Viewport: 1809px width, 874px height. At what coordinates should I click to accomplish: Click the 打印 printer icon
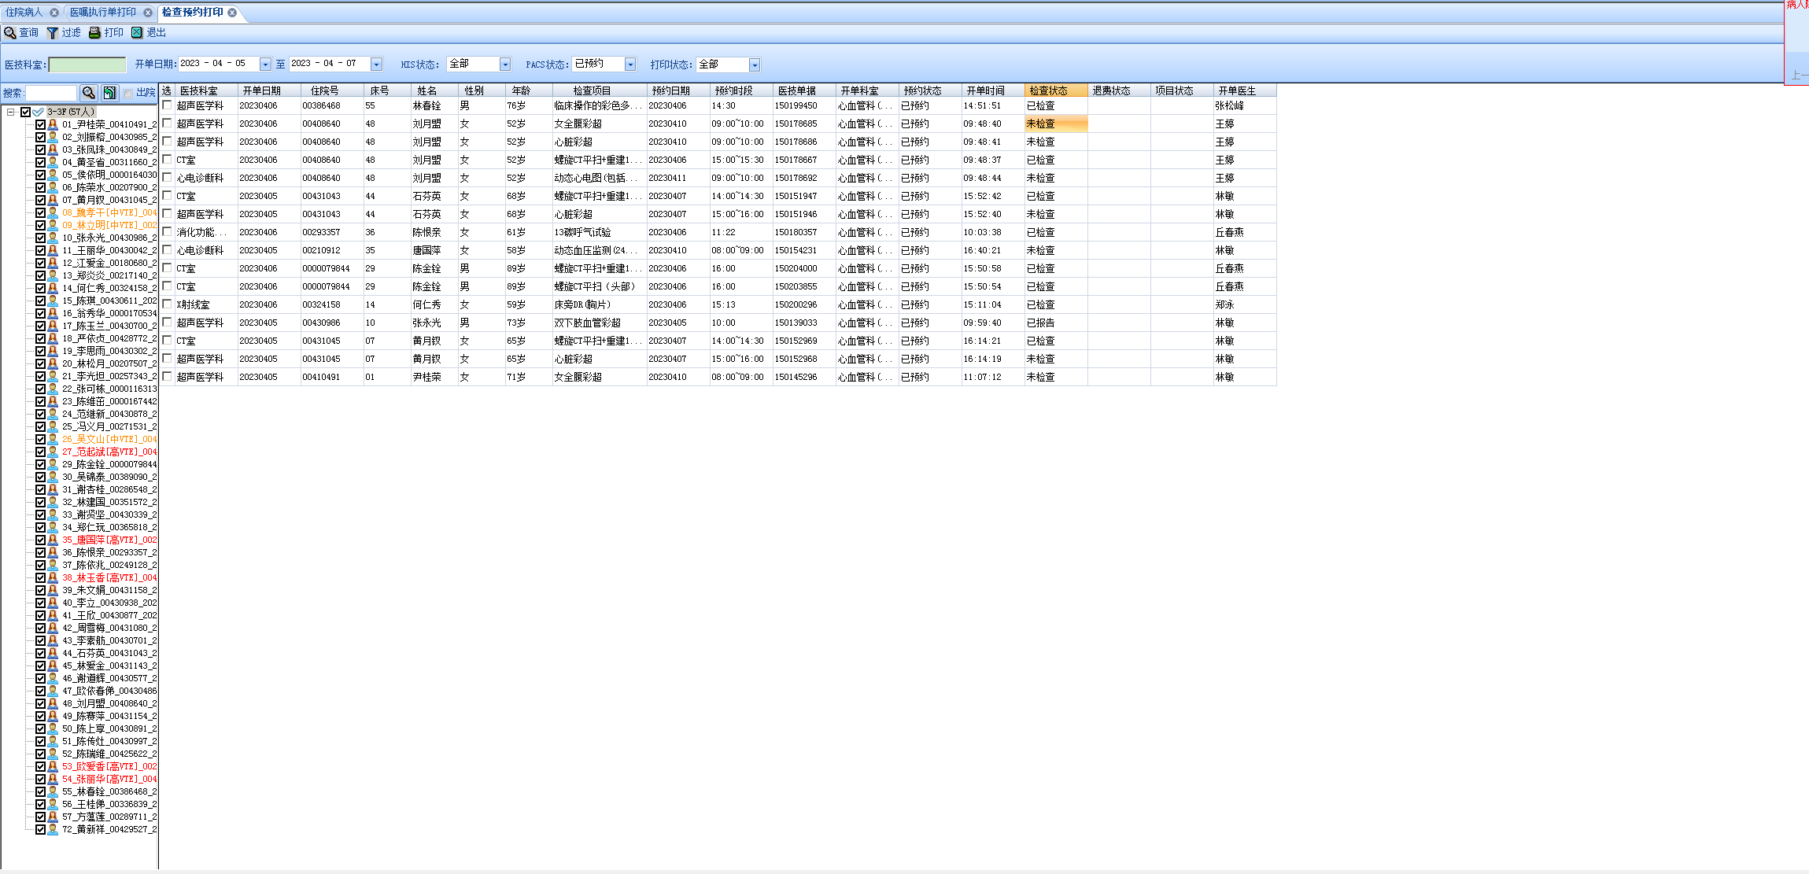point(94,33)
